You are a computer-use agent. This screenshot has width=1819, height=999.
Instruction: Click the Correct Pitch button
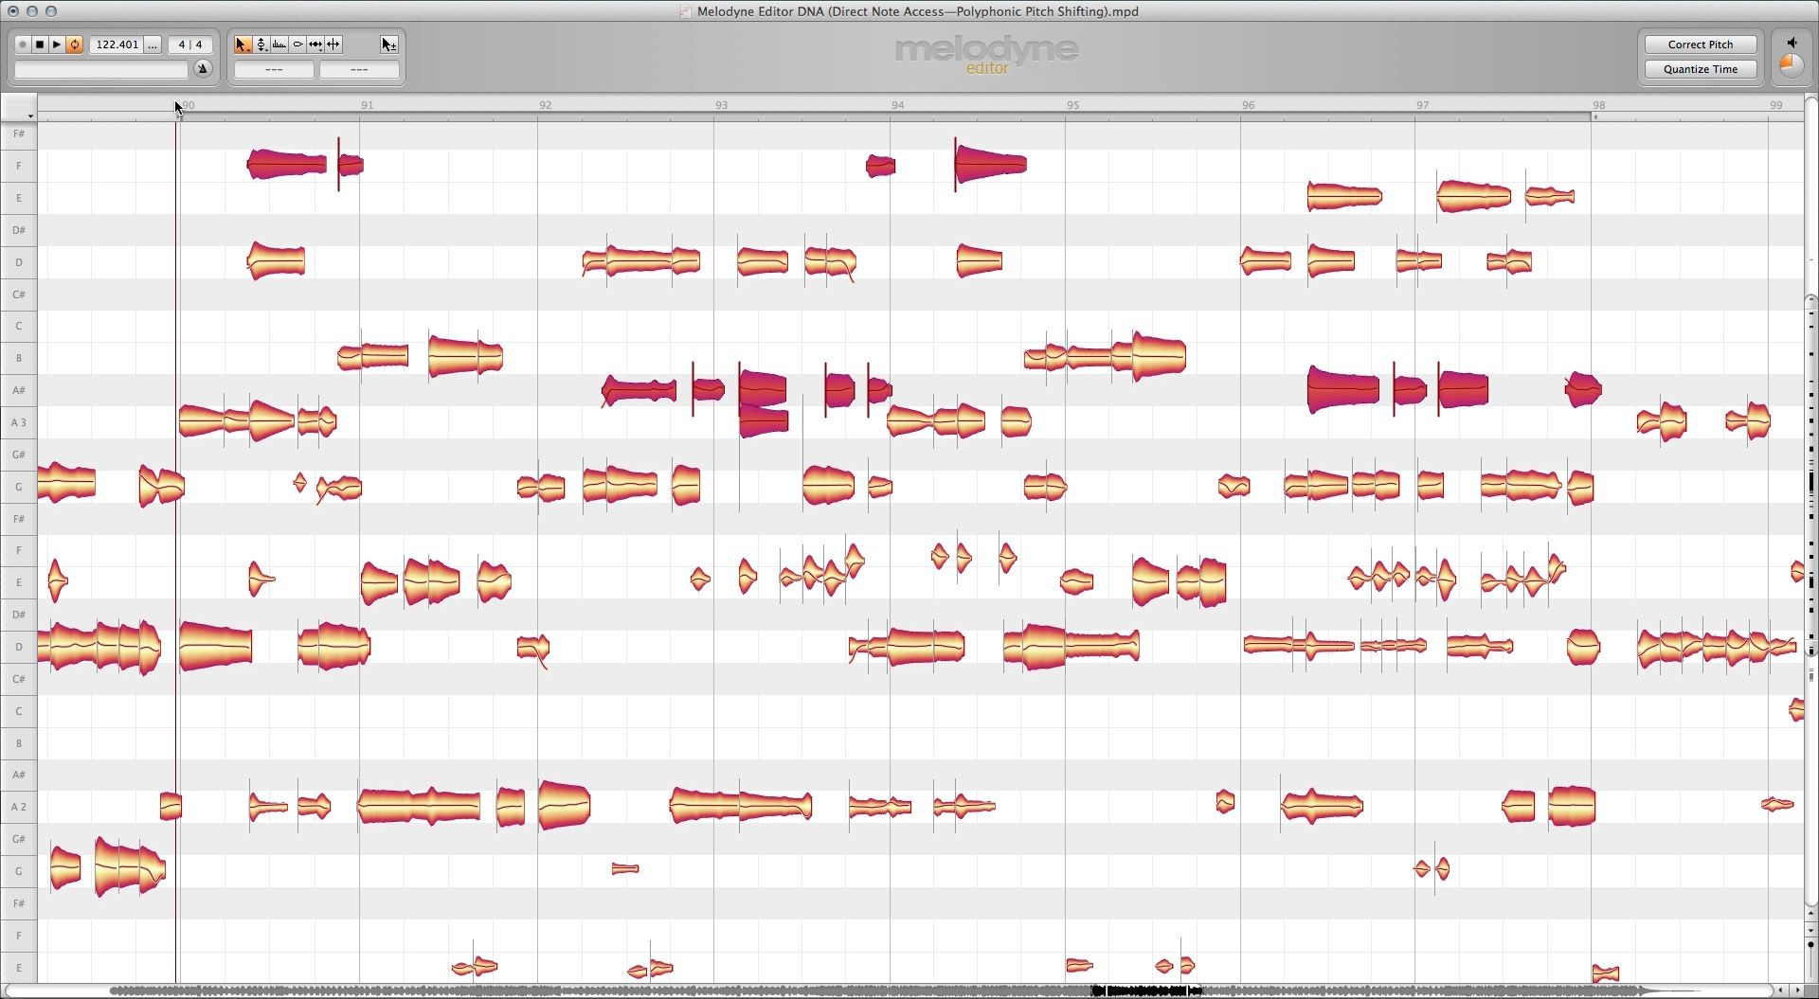pyautogui.click(x=1700, y=45)
